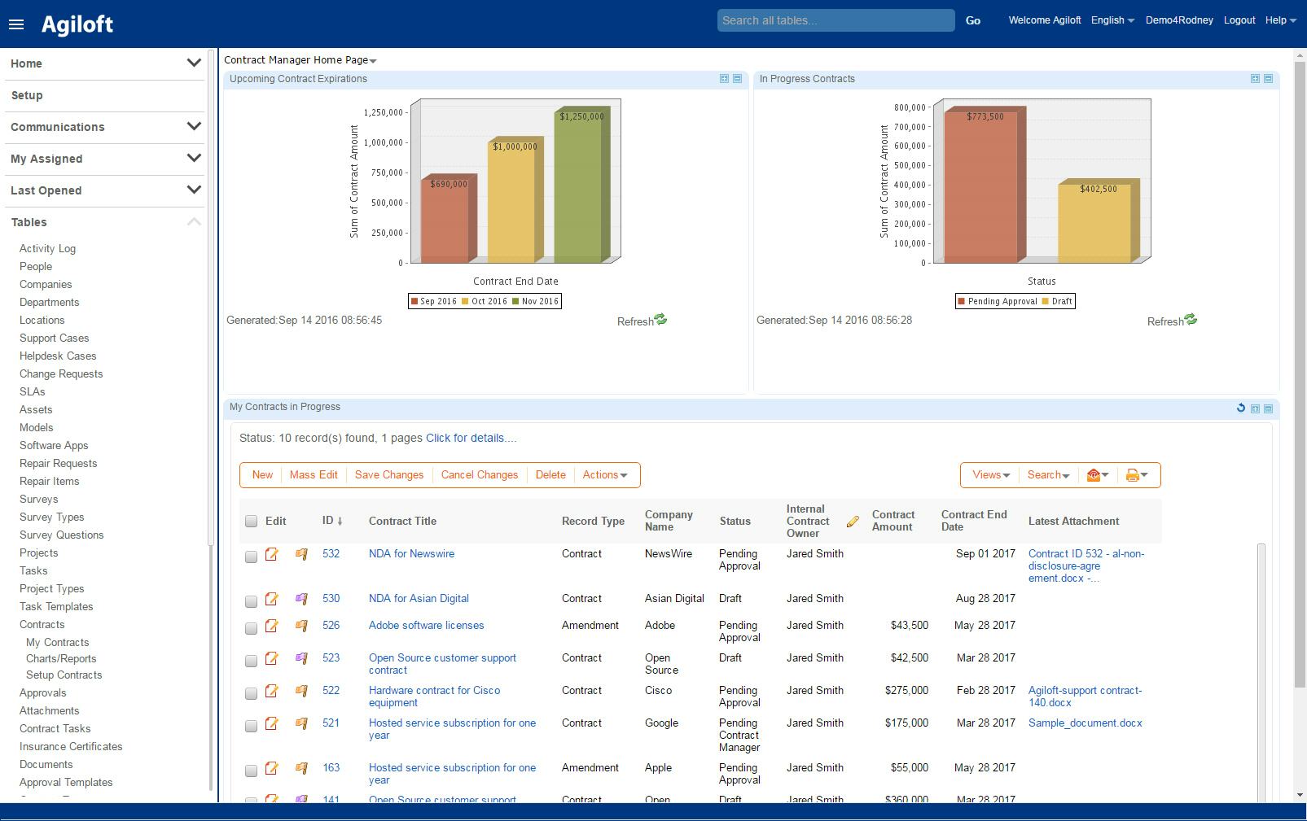Click the hamburger menu icon next to Agiloft logo
The width and height of the screenshot is (1307, 821).
coord(15,24)
